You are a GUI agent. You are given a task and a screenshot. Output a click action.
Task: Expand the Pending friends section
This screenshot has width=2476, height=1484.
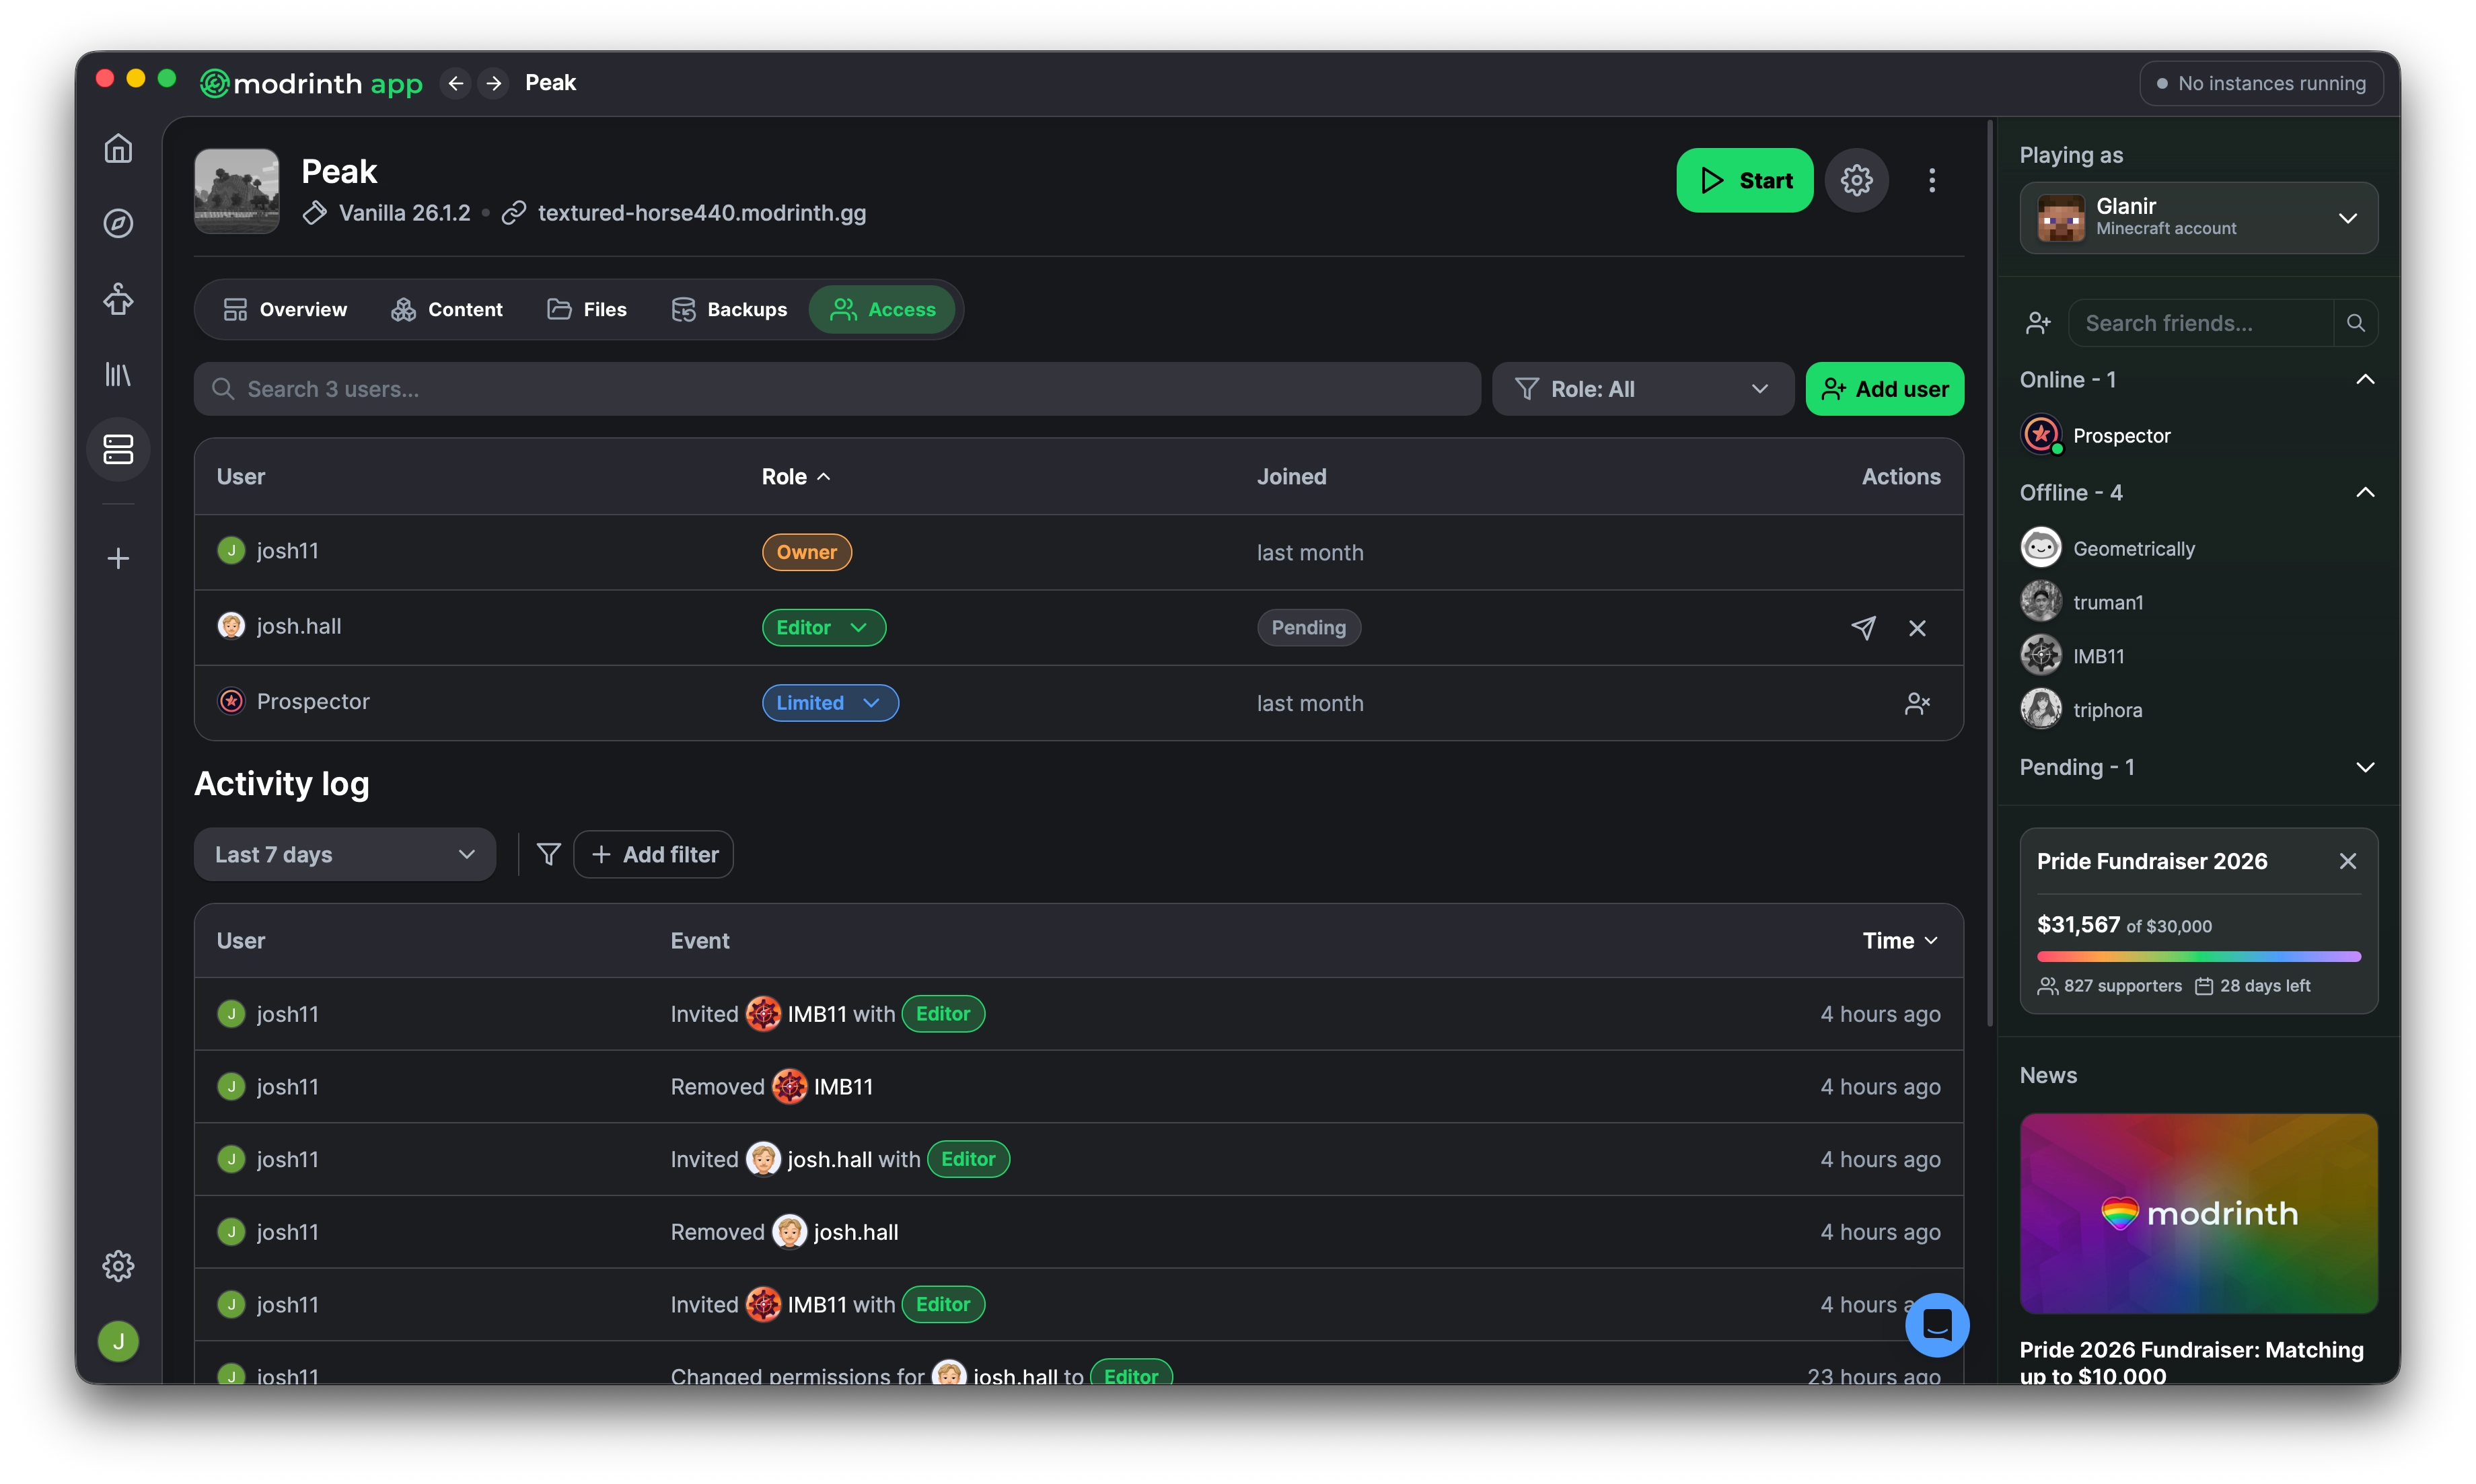pos(2365,767)
